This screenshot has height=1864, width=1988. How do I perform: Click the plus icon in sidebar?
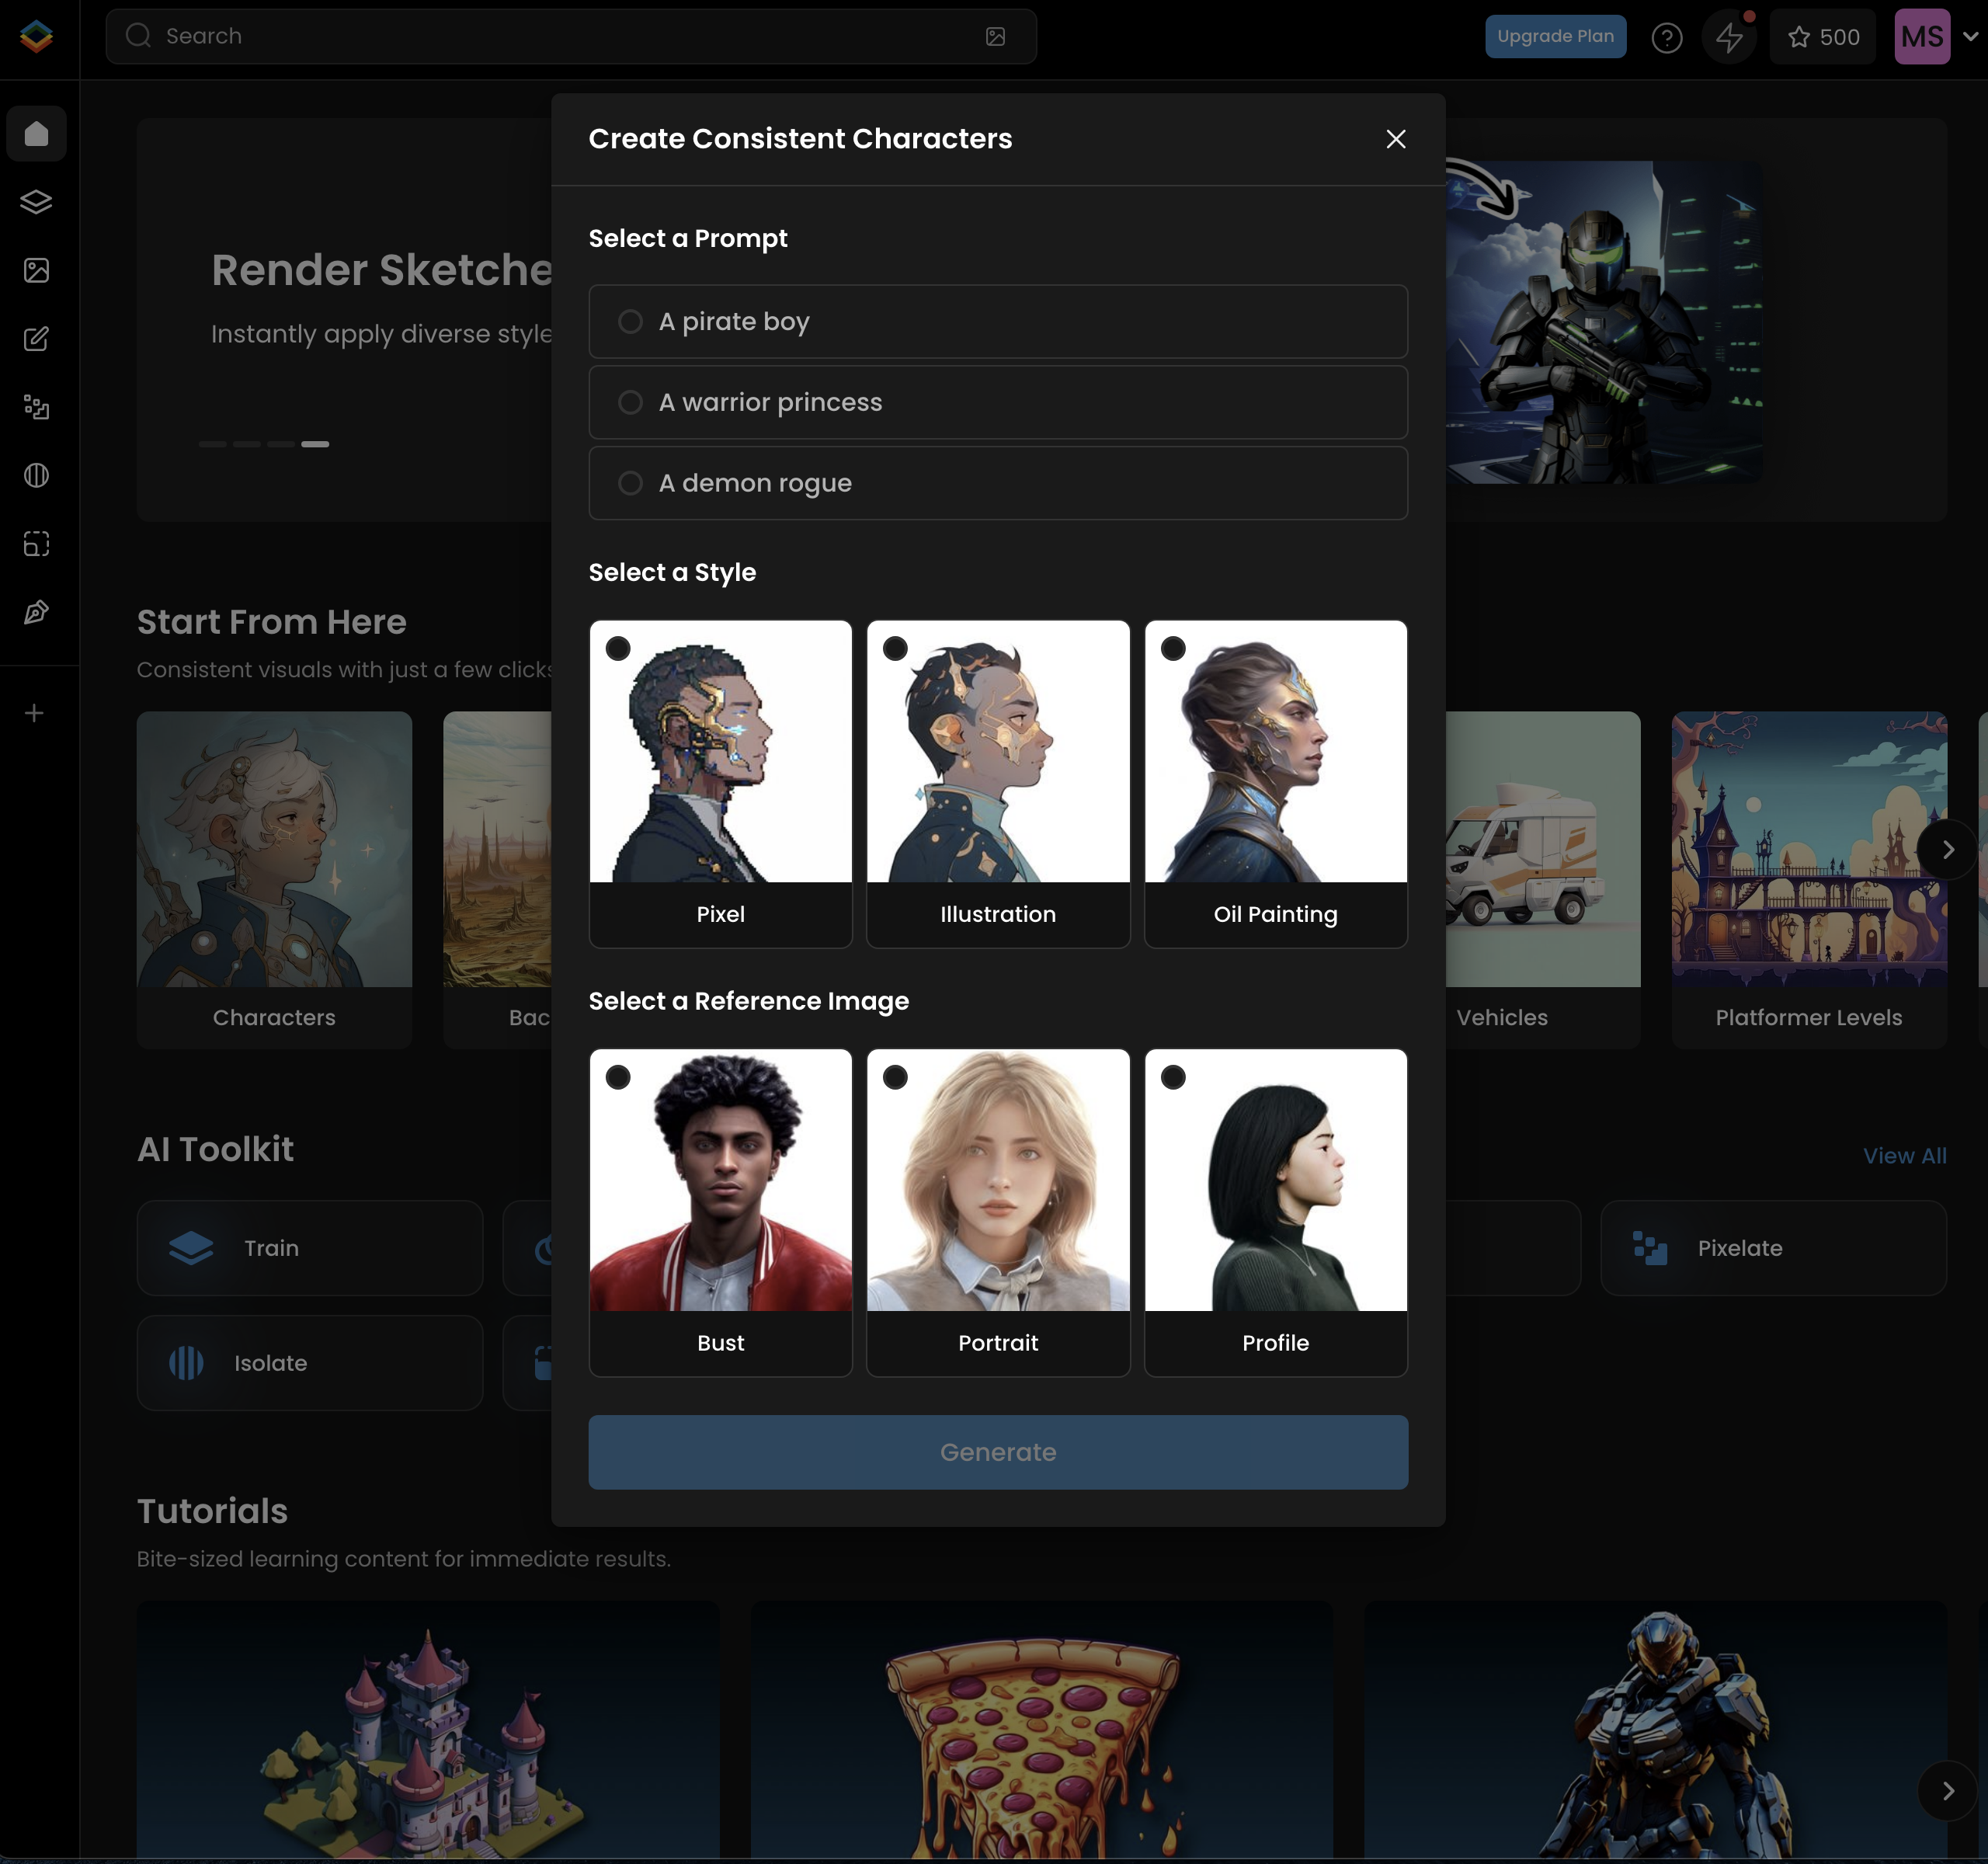34,713
